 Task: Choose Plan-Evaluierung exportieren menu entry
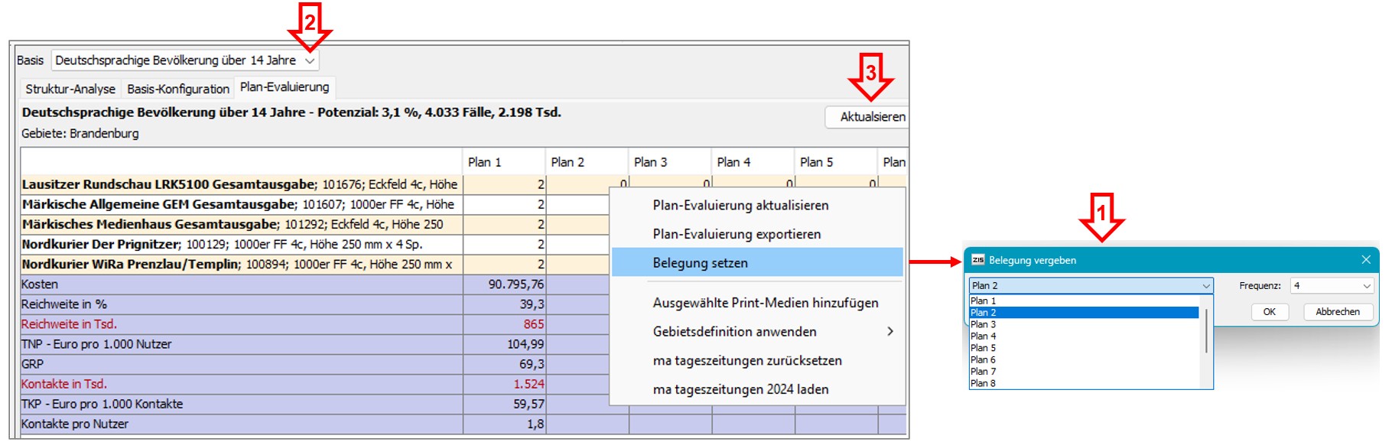coord(737,234)
